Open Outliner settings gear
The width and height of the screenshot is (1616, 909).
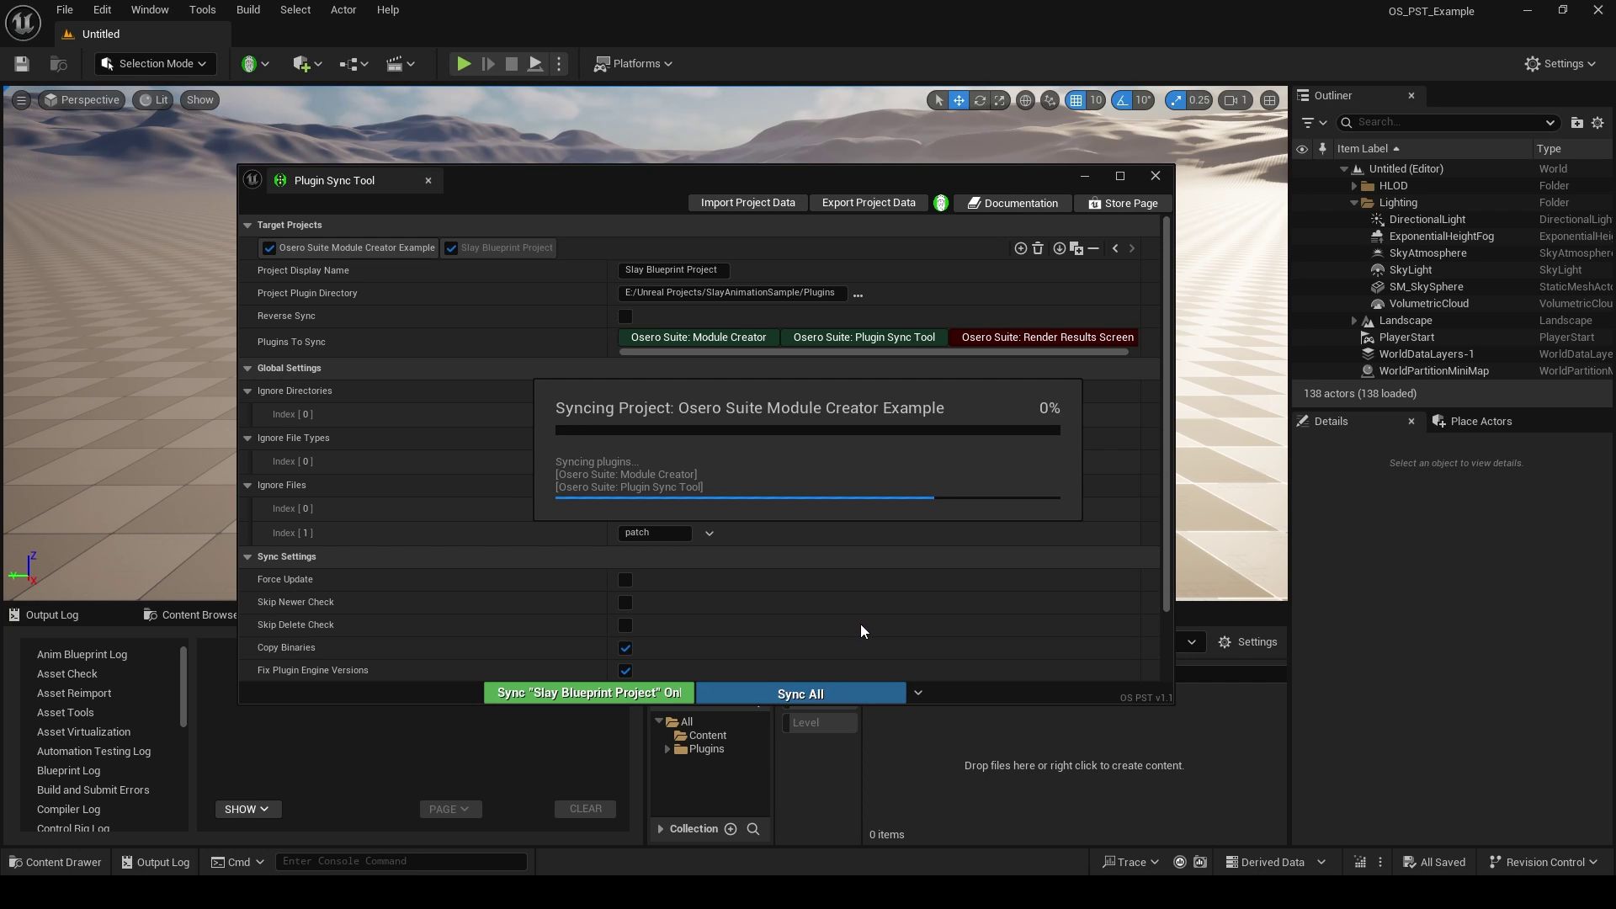click(1597, 123)
